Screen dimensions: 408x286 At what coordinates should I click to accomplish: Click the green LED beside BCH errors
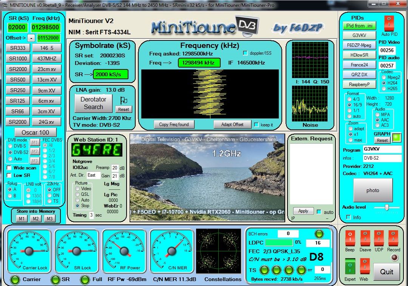(x=319, y=234)
